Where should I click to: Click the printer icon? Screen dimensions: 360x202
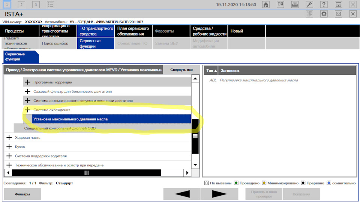coord(295,4)
